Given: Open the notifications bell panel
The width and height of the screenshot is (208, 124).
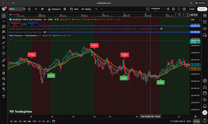Looking at the screenshot, I should point(205,106).
